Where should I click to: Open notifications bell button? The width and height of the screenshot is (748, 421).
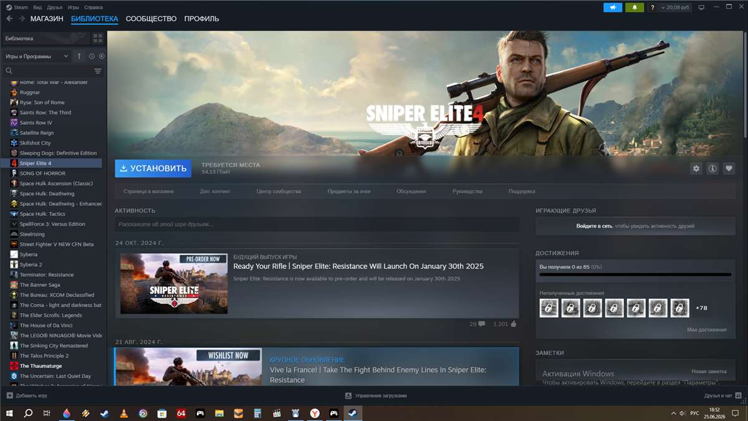pos(635,7)
